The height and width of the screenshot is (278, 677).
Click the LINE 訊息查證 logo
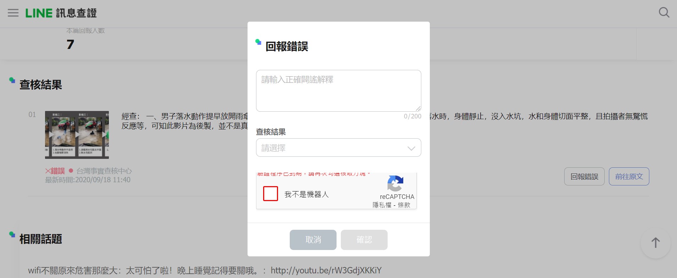point(61,13)
